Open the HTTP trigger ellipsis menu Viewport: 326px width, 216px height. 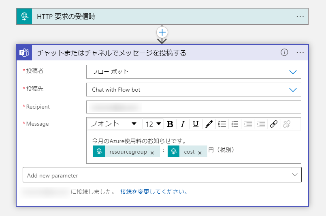(x=300, y=17)
